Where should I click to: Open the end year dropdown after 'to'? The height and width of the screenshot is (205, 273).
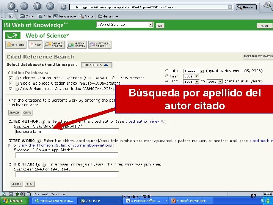tap(215, 82)
